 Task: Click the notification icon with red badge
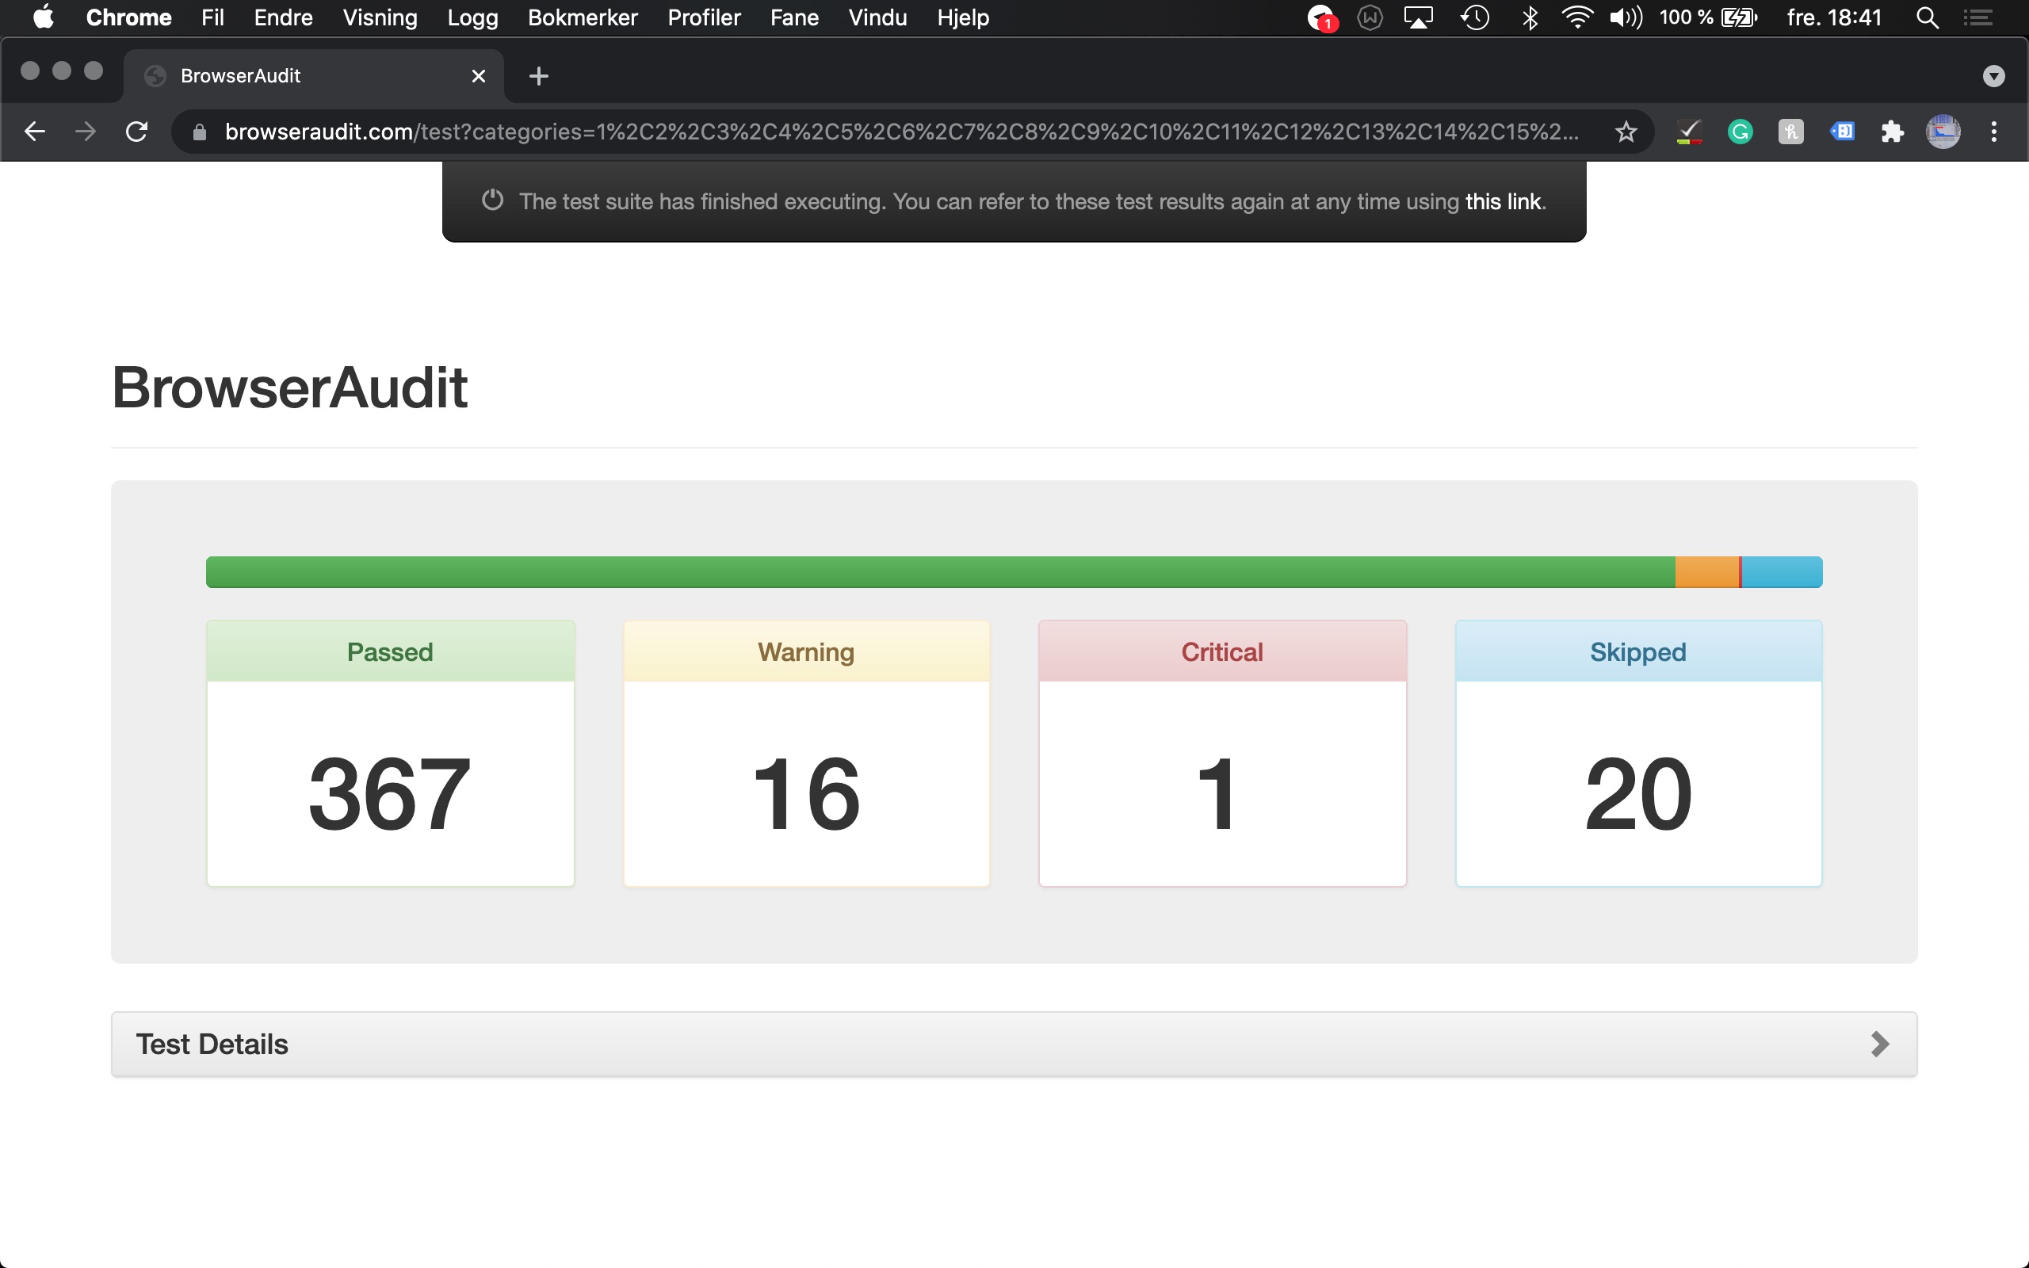point(1322,17)
